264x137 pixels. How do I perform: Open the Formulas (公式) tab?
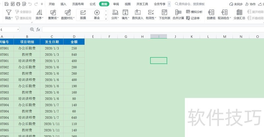[x=92, y=4]
